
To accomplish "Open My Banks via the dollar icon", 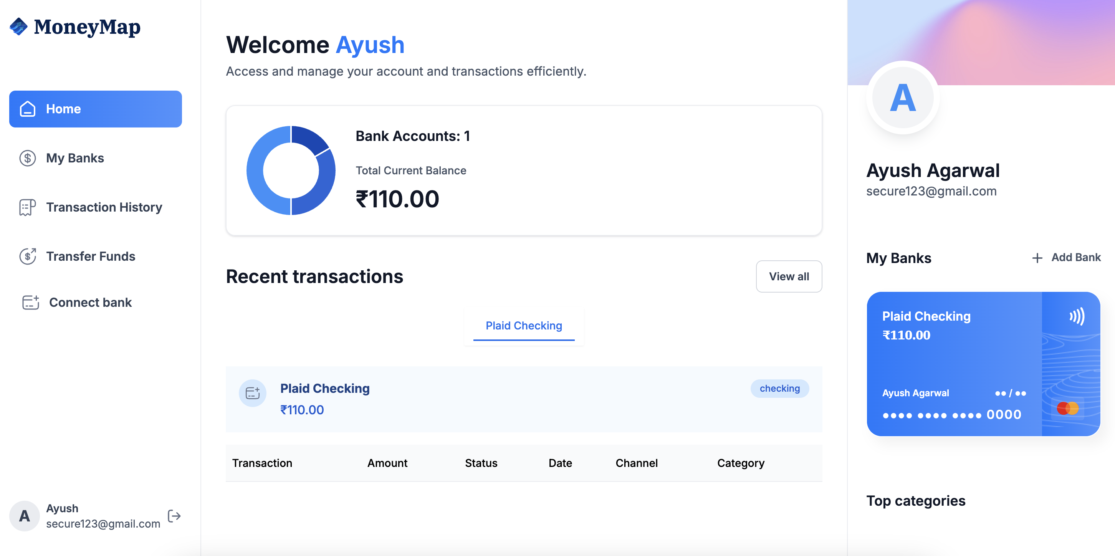I will (x=27, y=158).
